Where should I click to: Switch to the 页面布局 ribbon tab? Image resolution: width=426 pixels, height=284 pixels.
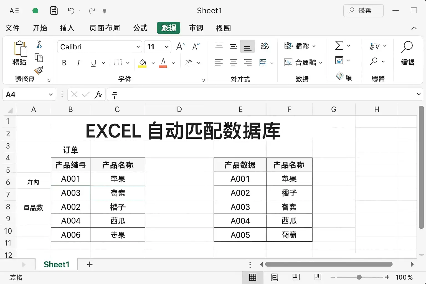pyautogui.click(x=105, y=28)
